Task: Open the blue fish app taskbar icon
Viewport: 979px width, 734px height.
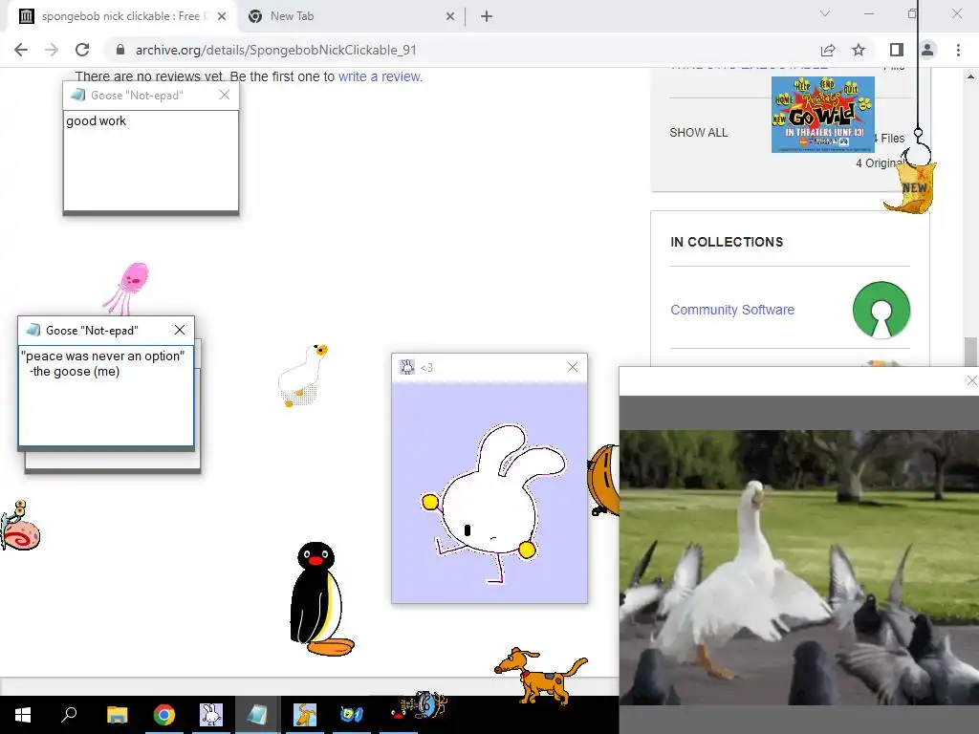Action: pyautogui.click(x=352, y=715)
